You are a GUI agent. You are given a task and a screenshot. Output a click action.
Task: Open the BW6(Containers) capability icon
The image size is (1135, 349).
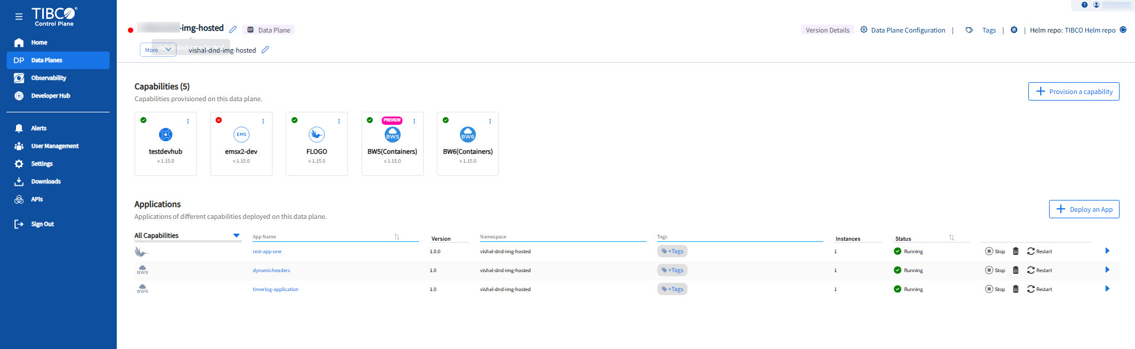[468, 135]
